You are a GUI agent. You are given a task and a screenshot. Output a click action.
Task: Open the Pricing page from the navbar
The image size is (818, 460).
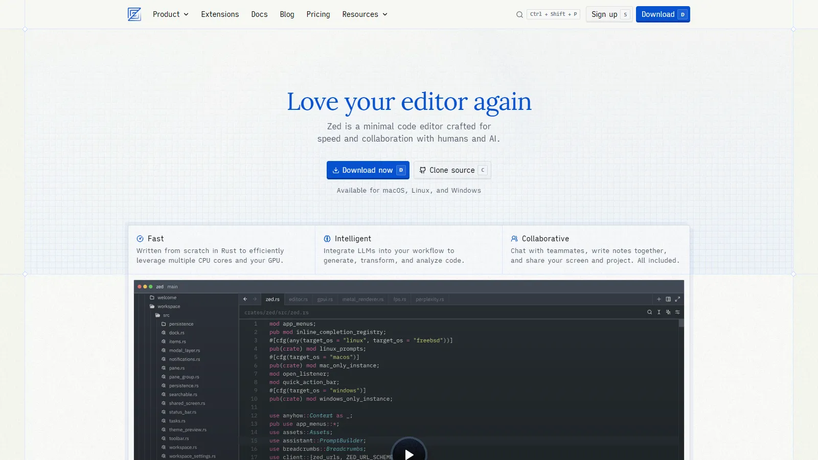coord(318,14)
